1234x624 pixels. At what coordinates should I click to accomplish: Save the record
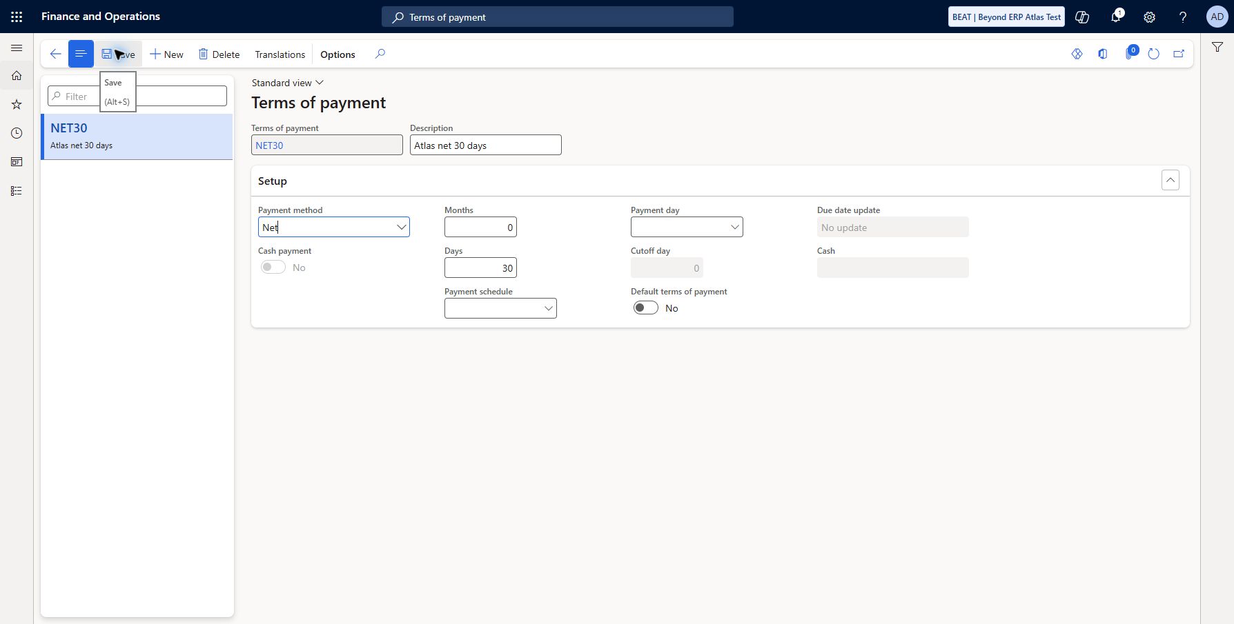click(x=118, y=54)
